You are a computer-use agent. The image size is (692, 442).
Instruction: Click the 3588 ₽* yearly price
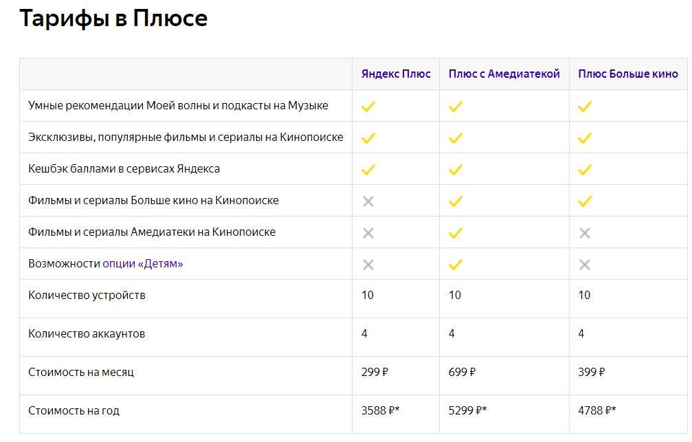coord(381,410)
